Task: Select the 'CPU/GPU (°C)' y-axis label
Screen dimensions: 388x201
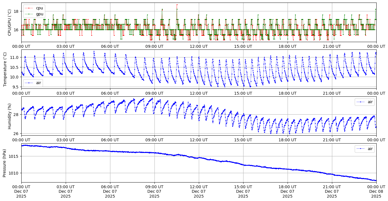Action: 9,22
